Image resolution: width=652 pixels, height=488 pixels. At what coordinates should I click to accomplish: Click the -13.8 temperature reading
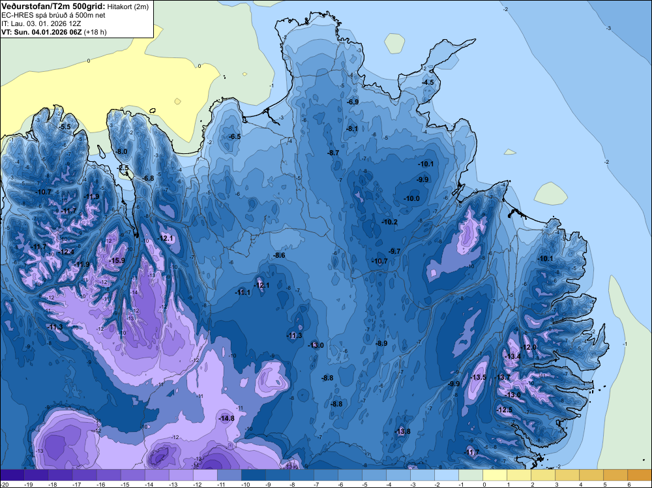click(x=402, y=431)
